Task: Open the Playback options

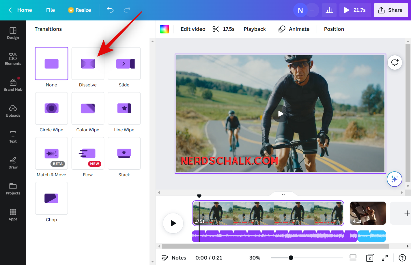Action: [x=255, y=29]
